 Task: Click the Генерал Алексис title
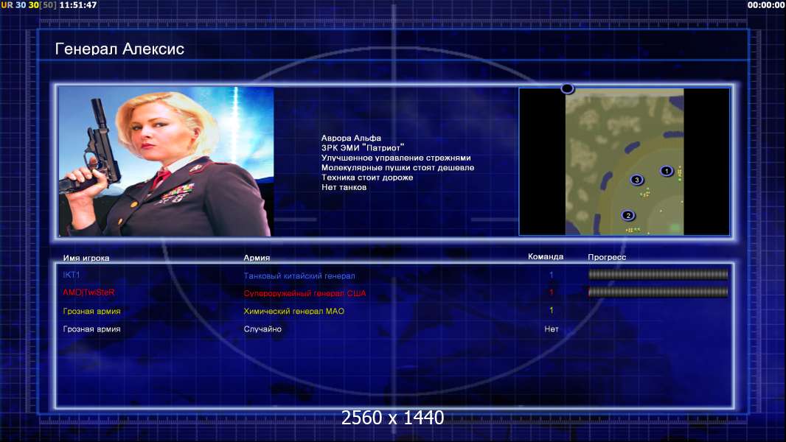pyautogui.click(x=119, y=49)
